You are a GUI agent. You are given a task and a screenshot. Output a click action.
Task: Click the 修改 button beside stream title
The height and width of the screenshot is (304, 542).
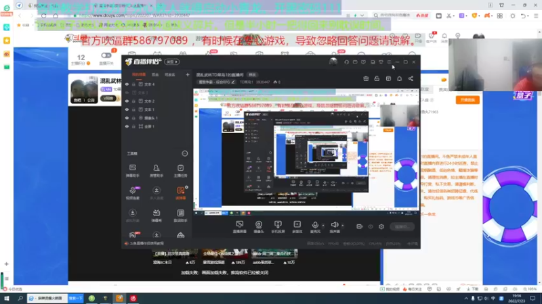pos(253,75)
